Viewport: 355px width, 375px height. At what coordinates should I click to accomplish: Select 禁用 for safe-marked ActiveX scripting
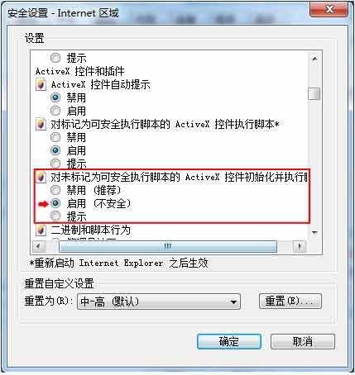[x=55, y=137]
